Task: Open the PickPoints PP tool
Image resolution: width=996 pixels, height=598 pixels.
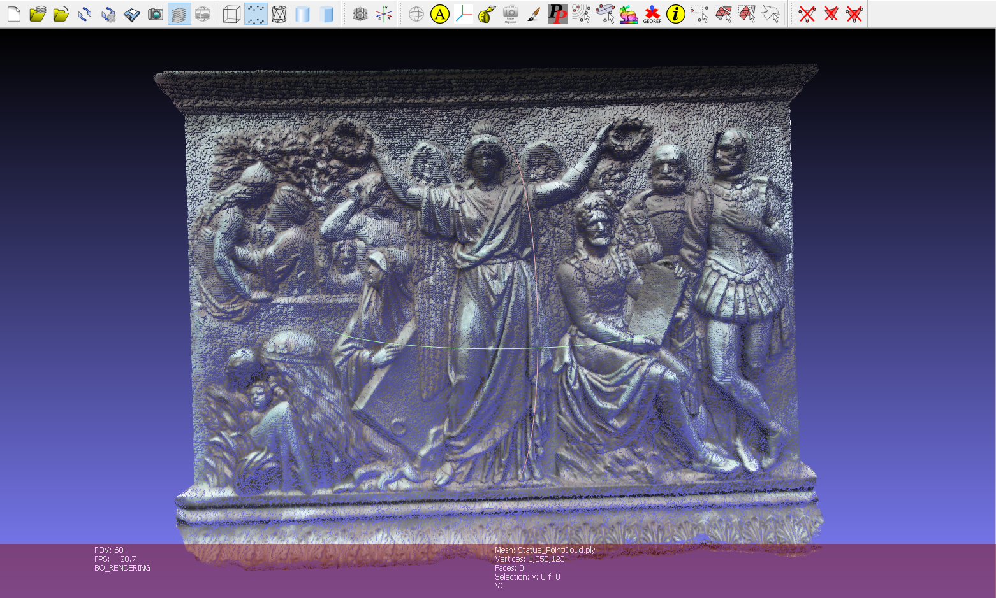Action: (x=558, y=14)
